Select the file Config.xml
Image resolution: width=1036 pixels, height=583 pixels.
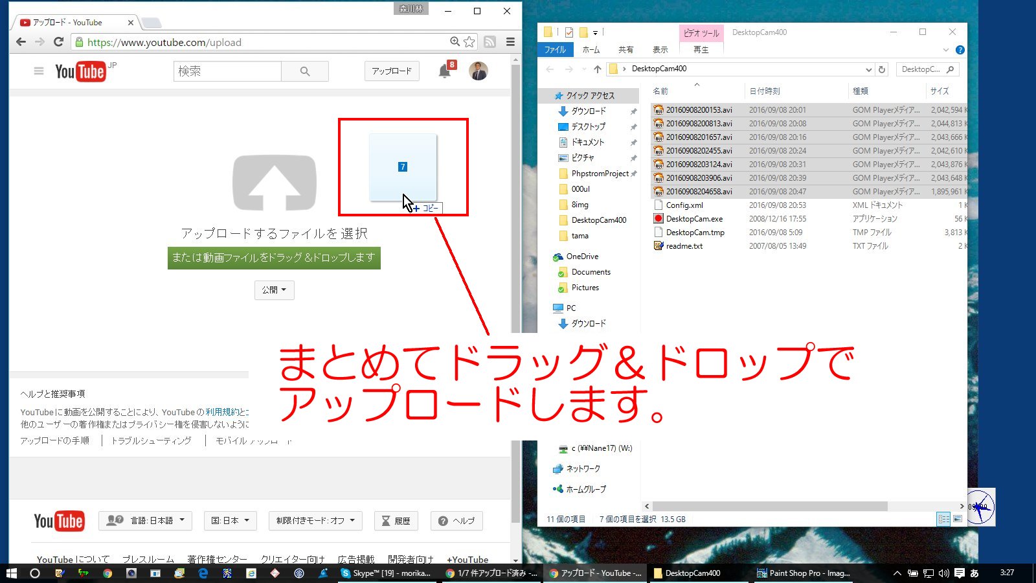(x=684, y=205)
